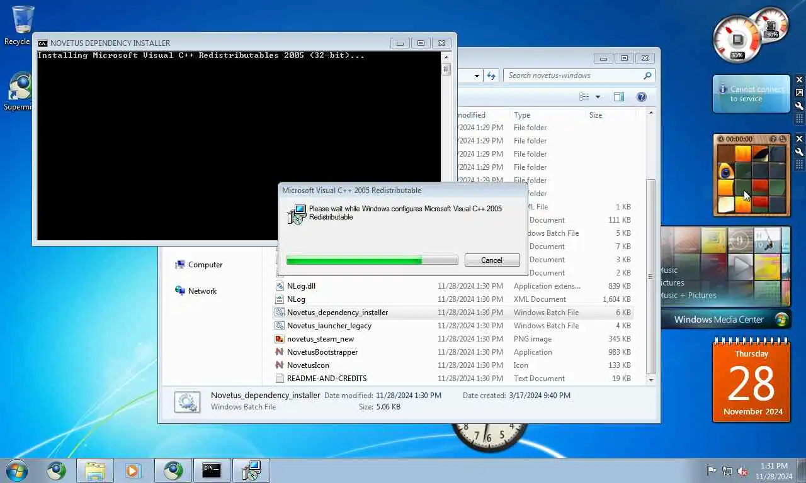Click the console window's system menu icon
This screenshot has height=483, width=806.
(42, 43)
